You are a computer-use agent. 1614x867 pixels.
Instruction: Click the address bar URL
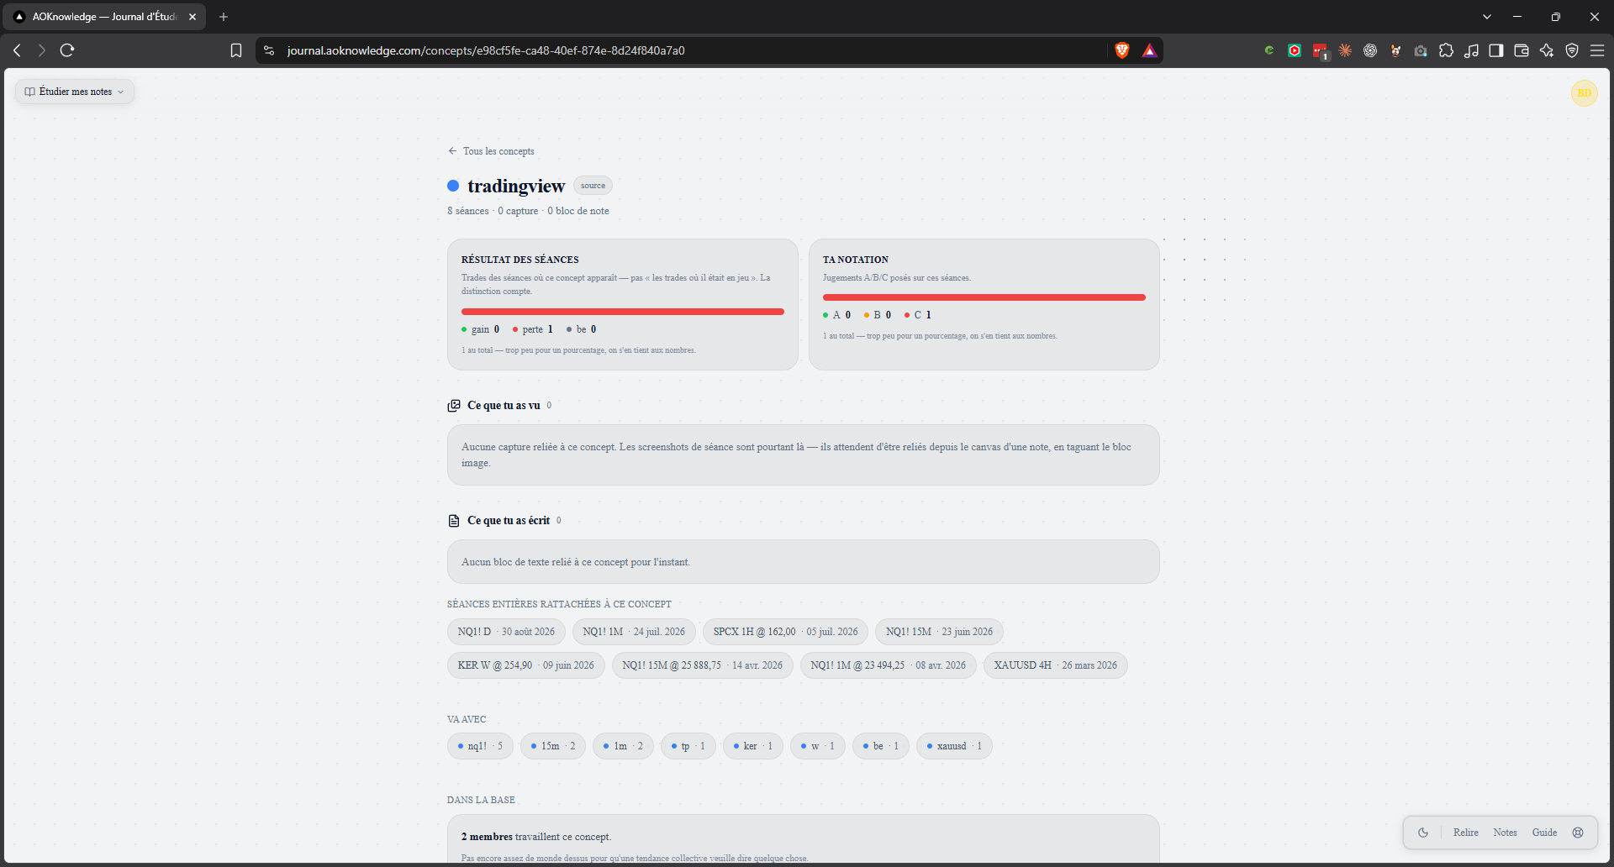tap(486, 50)
